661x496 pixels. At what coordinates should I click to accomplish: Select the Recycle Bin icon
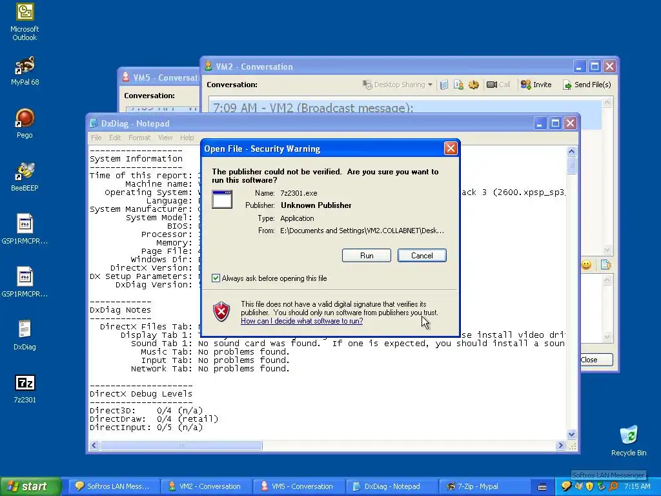pos(629,440)
